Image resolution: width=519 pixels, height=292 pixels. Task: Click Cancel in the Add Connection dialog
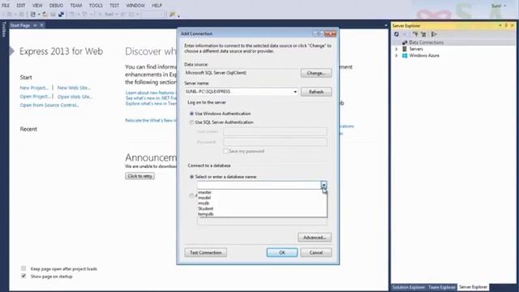pos(315,252)
